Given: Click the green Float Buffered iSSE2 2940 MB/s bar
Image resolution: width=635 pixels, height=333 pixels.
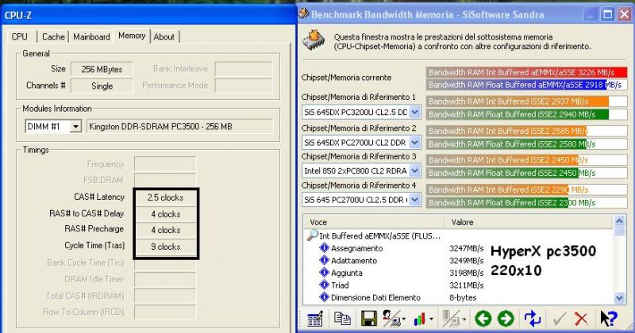Looking at the screenshot, I should tap(526, 114).
